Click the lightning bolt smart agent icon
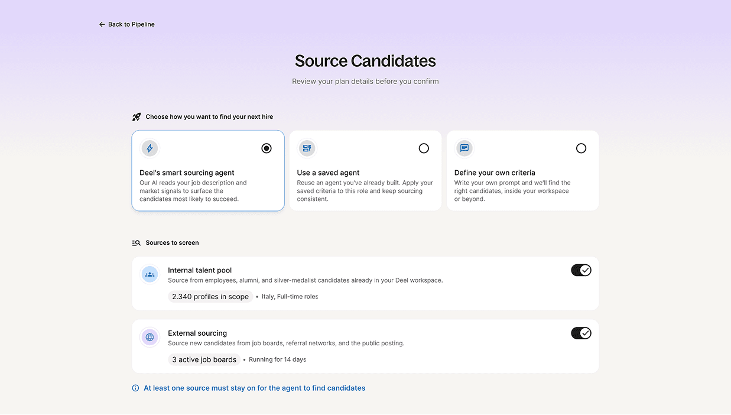This screenshot has height=415, width=731. click(x=150, y=148)
